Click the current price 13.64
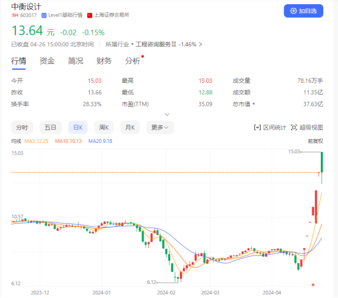This screenshot has height=298, width=338. click(x=27, y=30)
